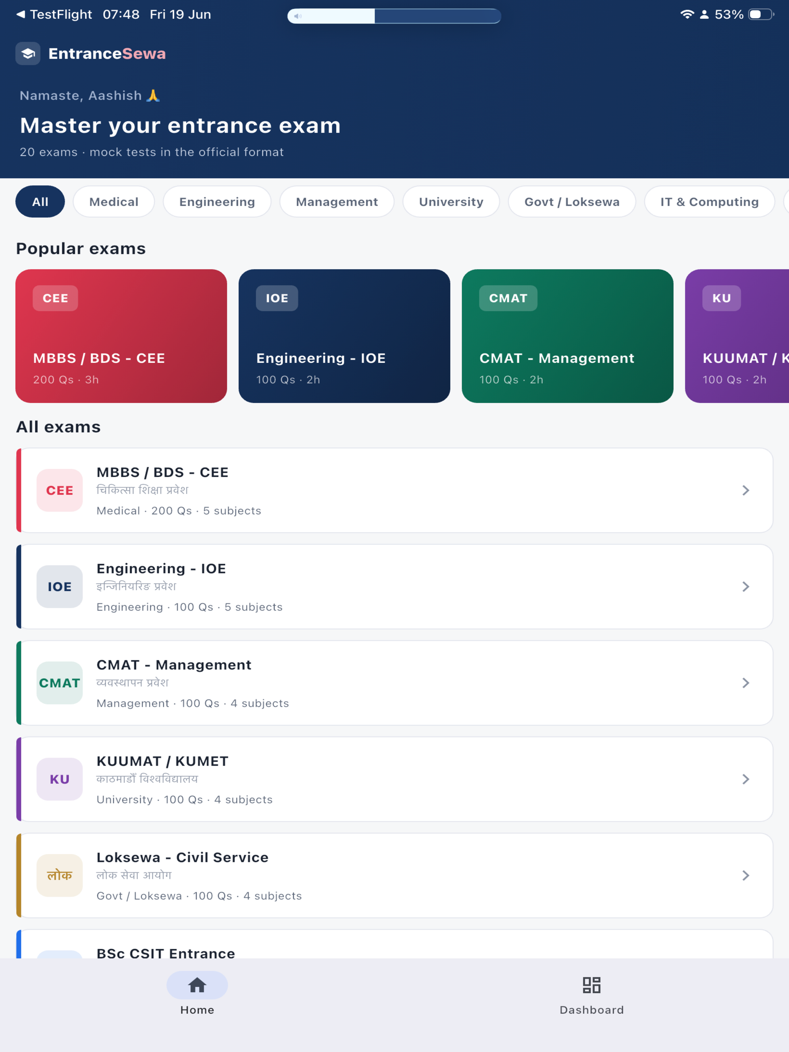Viewport: 789px width, 1052px height.
Task: Tap 'Engineering · 100 Qs · 5 subjects' text
Action: (x=189, y=607)
